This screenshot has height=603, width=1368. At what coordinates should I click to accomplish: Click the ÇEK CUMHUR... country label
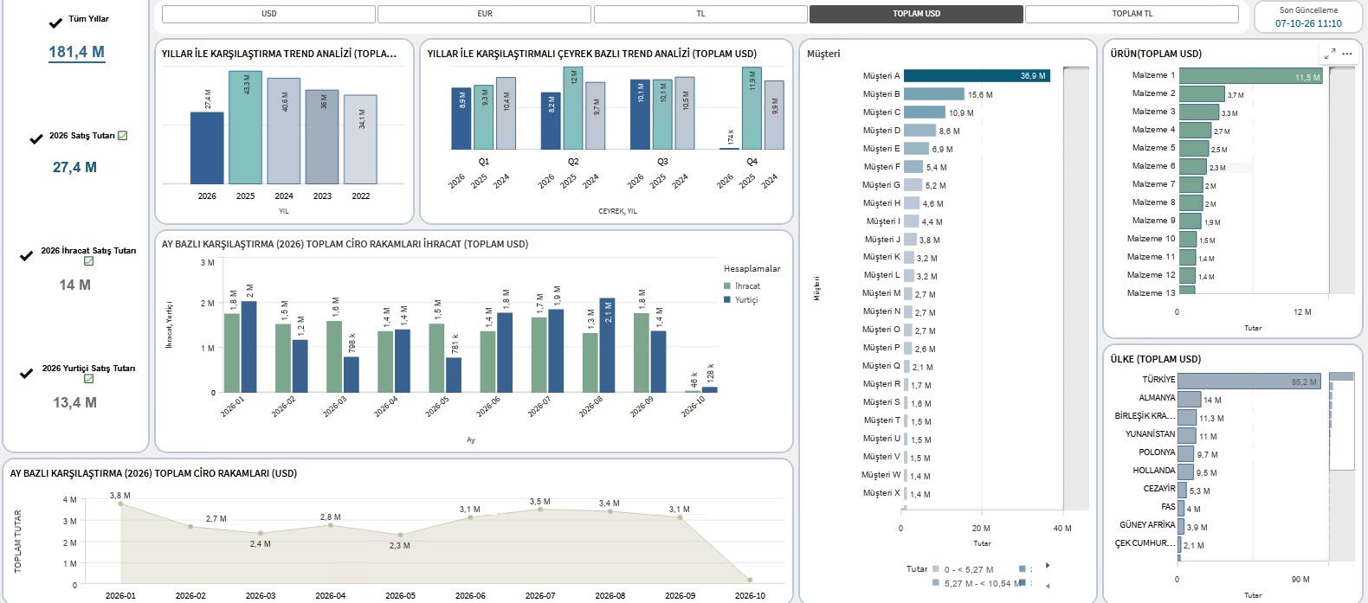[x=1145, y=543]
